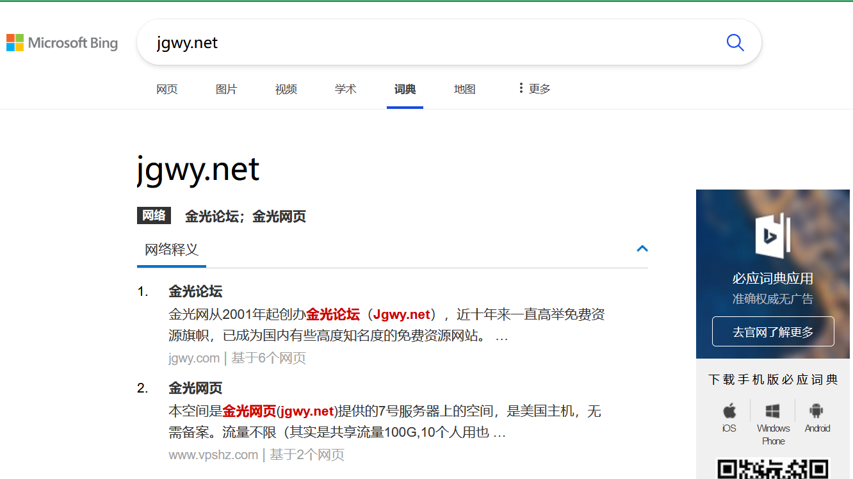This screenshot has height=479, width=853.
Task: Click the Microsoft Bing logo
Action: [62, 43]
